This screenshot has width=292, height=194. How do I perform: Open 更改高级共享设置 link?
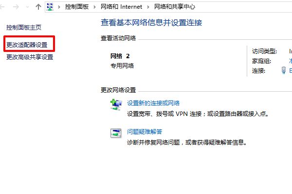tap(30, 57)
